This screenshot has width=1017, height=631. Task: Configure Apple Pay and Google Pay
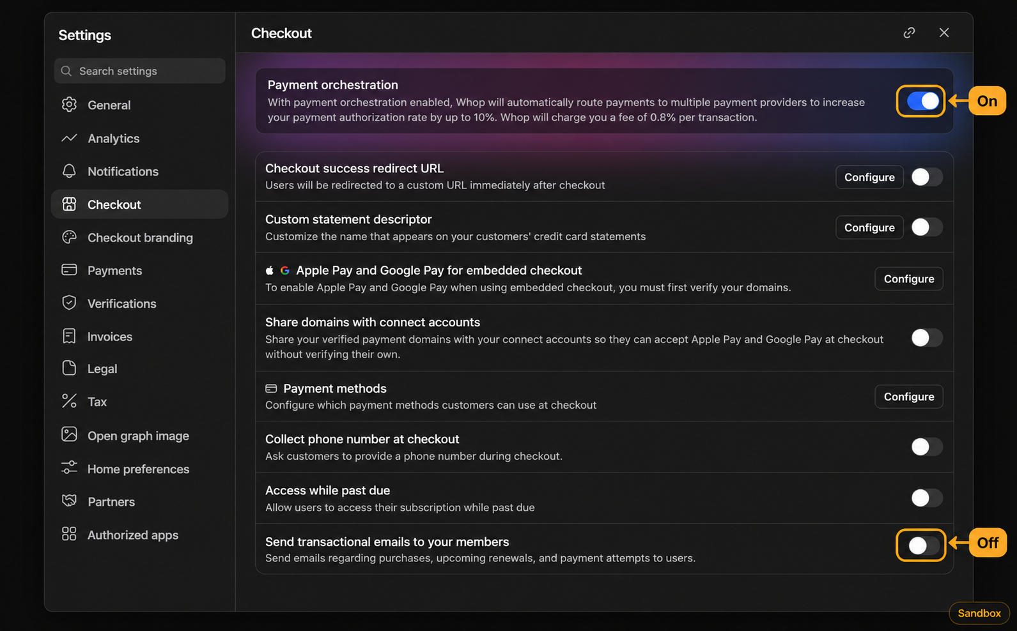pos(909,278)
